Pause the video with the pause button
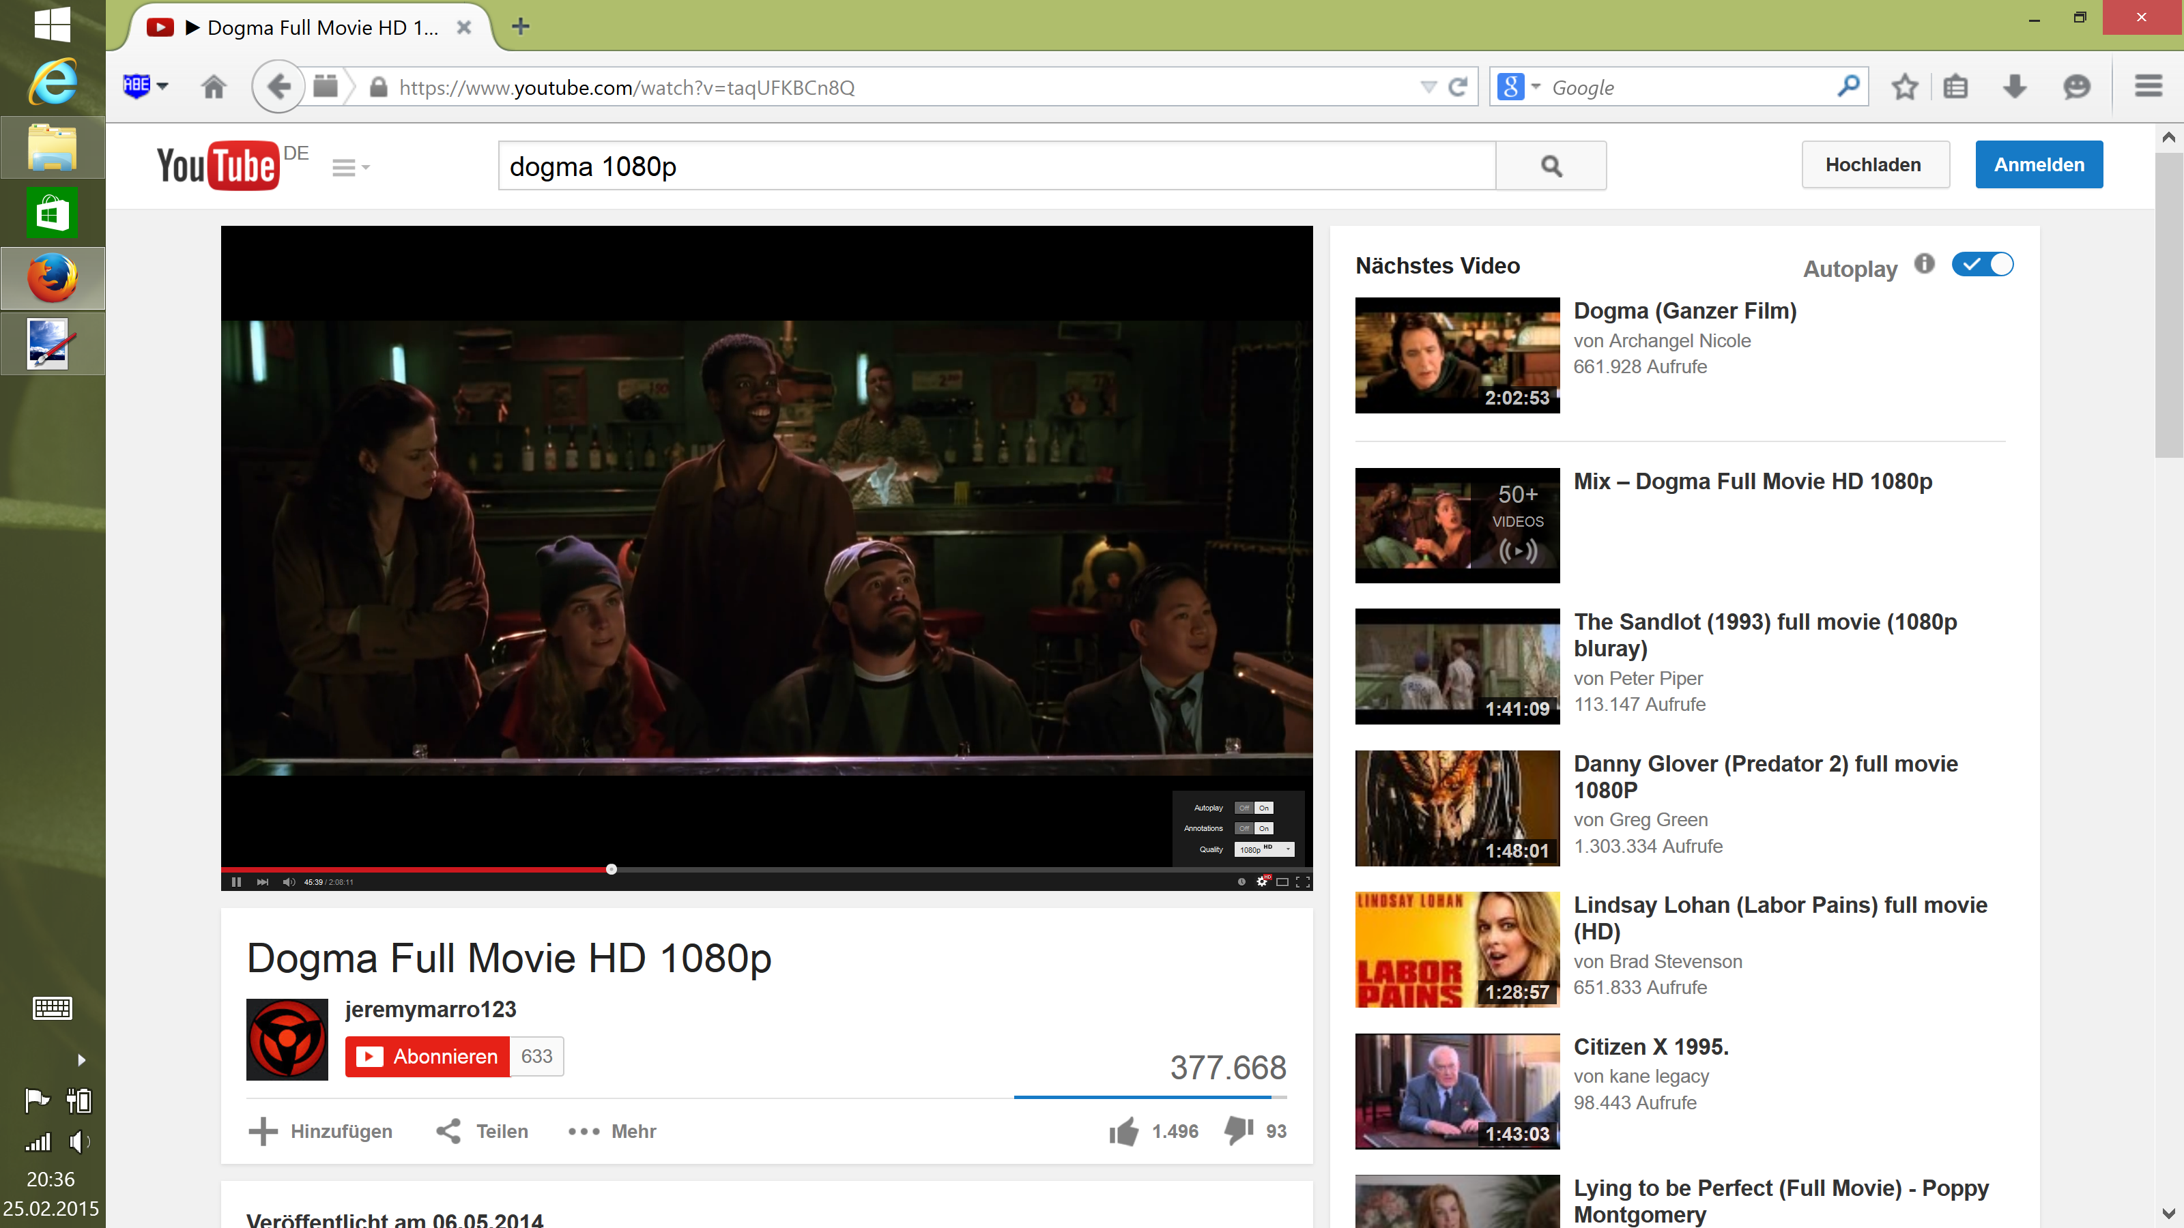 [x=237, y=881]
